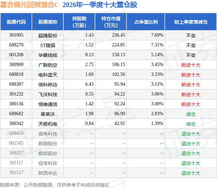Click stock name 顺灏股份

pyautogui.click(x=48, y=144)
